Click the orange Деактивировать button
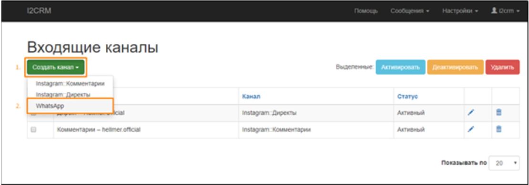 tap(455, 67)
